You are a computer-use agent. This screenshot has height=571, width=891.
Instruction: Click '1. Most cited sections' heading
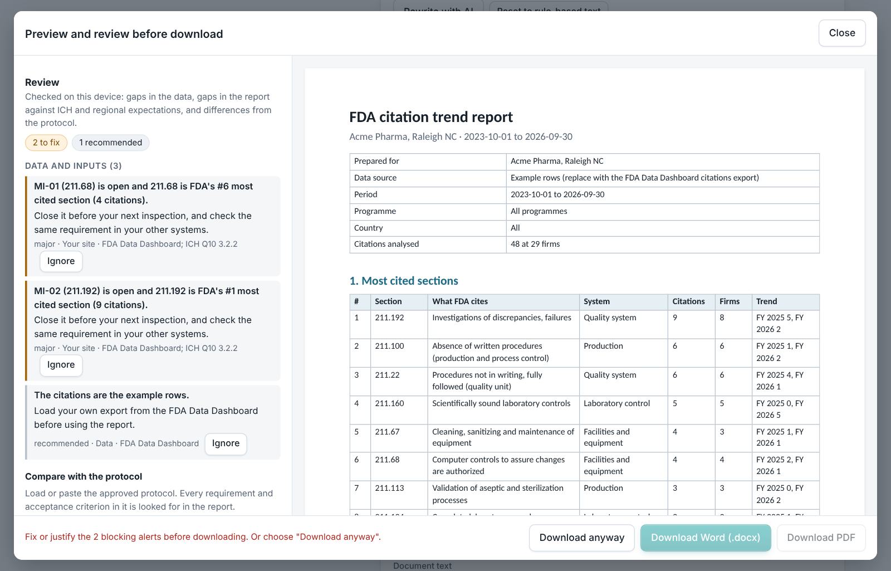click(404, 281)
